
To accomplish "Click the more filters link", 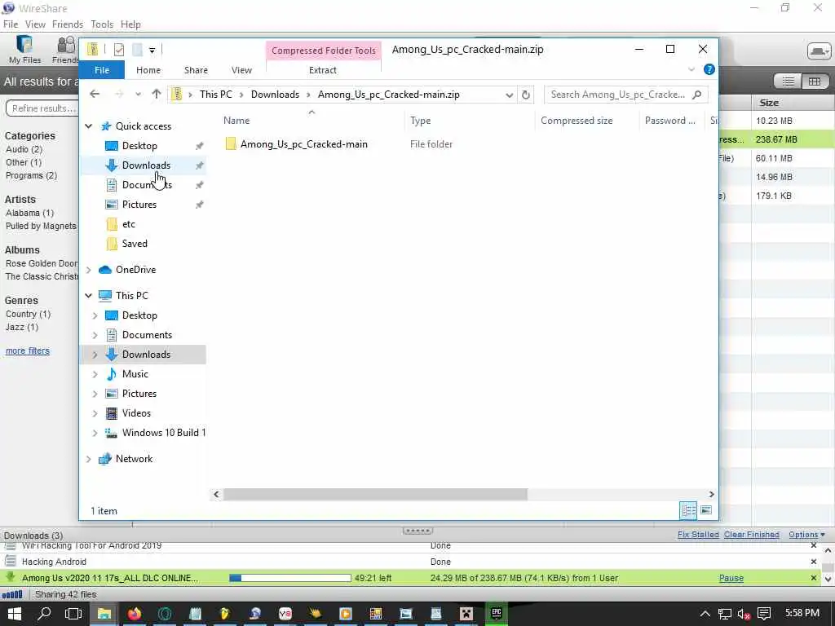I will (x=28, y=351).
